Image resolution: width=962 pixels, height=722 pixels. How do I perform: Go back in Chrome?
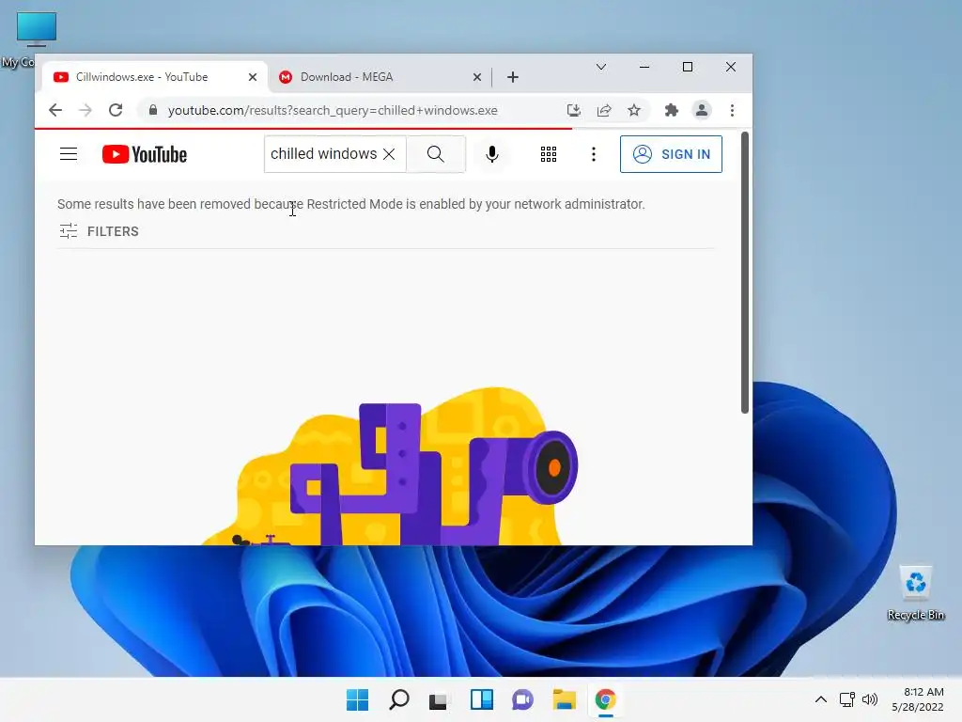tap(55, 111)
